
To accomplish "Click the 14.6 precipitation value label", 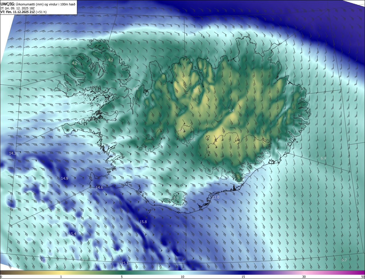I will point(99,187).
